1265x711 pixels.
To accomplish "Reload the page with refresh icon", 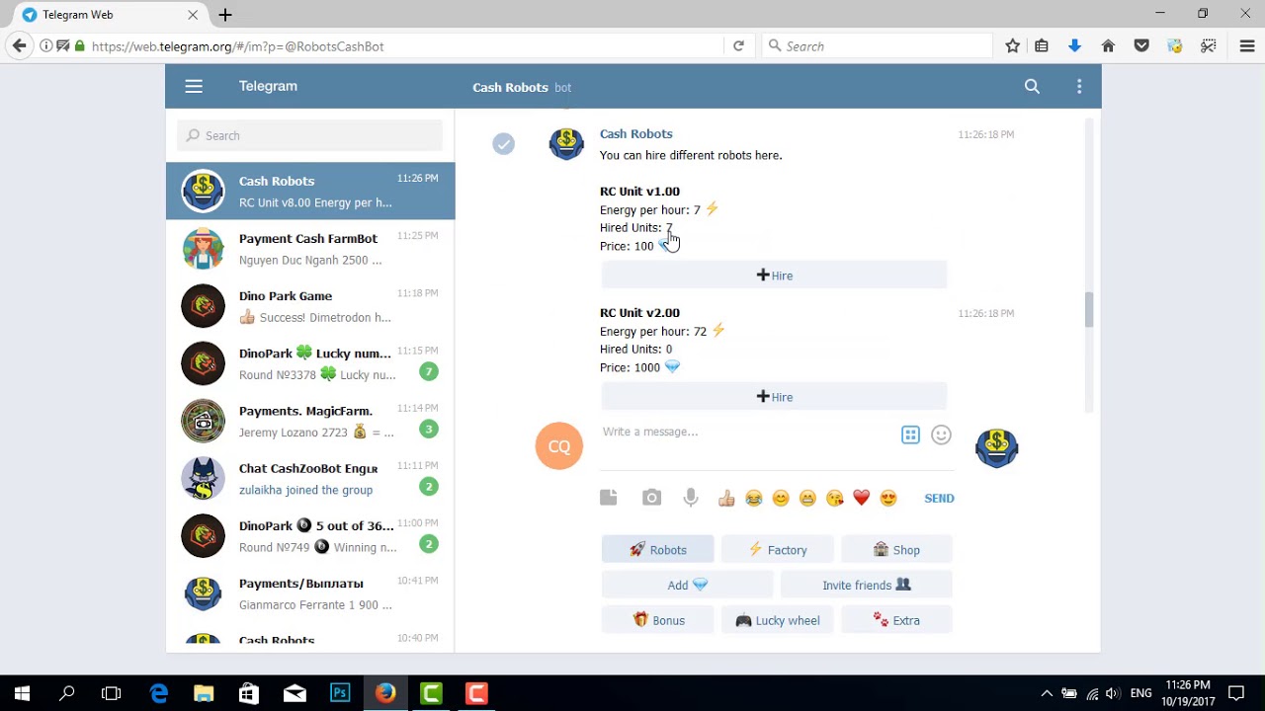I will click(738, 45).
